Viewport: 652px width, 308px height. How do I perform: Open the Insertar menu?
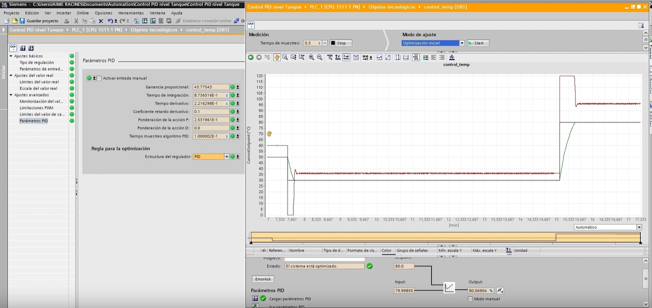tap(64, 13)
